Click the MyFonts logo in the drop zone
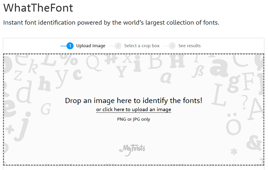 (x=132, y=150)
